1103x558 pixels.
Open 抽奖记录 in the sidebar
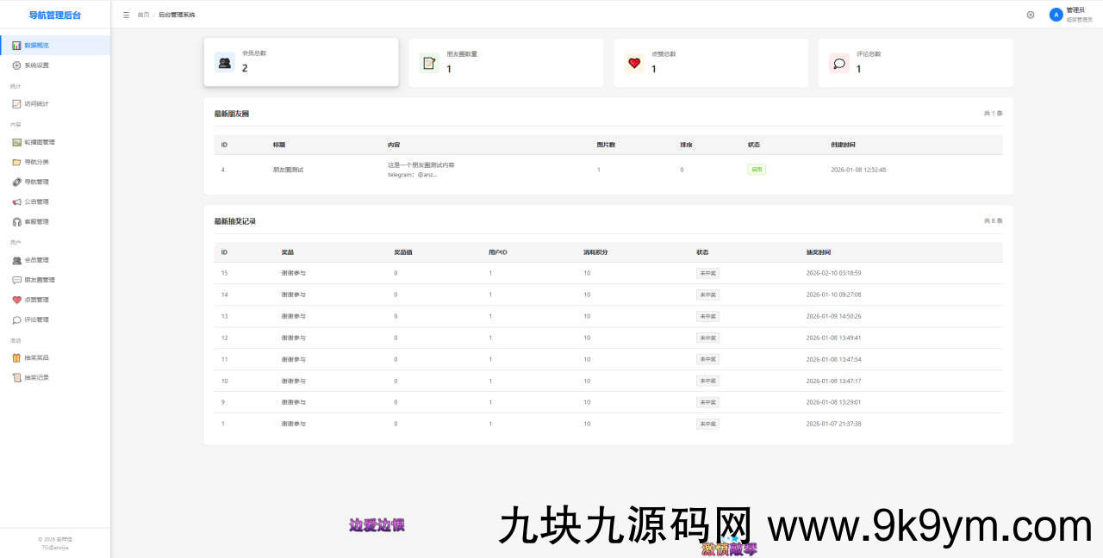pyautogui.click(x=36, y=378)
